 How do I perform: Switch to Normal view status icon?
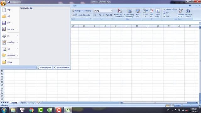(167, 105)
